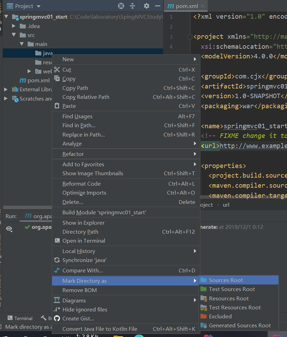Click the Cut scissors icon in context menu
The width and height of the screenshot is (287, 337).
click(57, 69)
